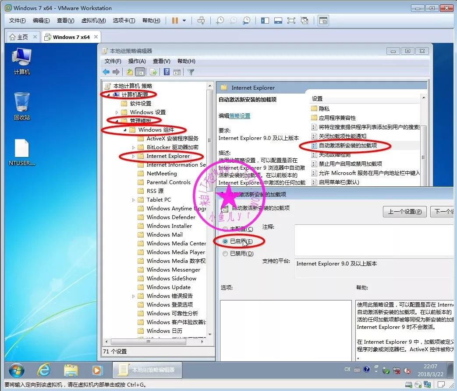Enter VMware full screen mode icon

point(291,21)
